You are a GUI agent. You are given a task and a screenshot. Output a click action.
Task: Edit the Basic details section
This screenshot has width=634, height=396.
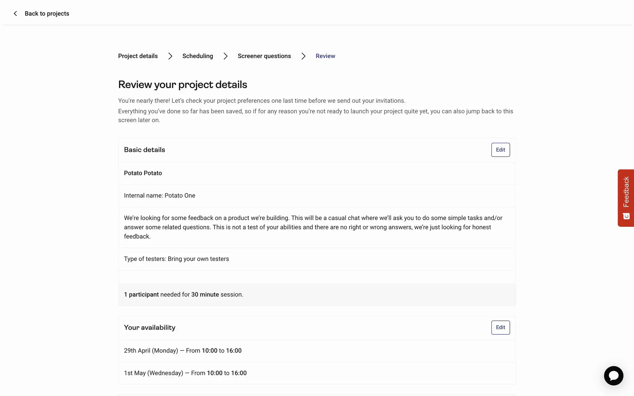500,150
